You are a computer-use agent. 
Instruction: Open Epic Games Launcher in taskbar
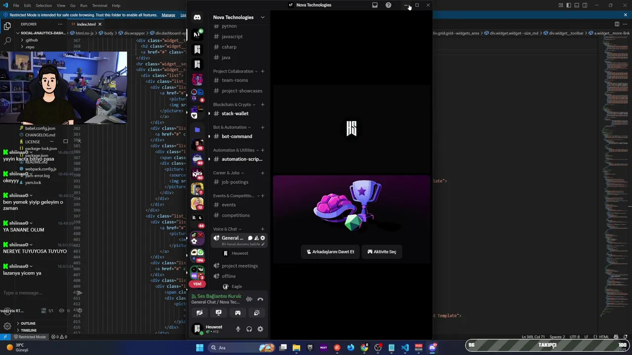coord(310,348)
